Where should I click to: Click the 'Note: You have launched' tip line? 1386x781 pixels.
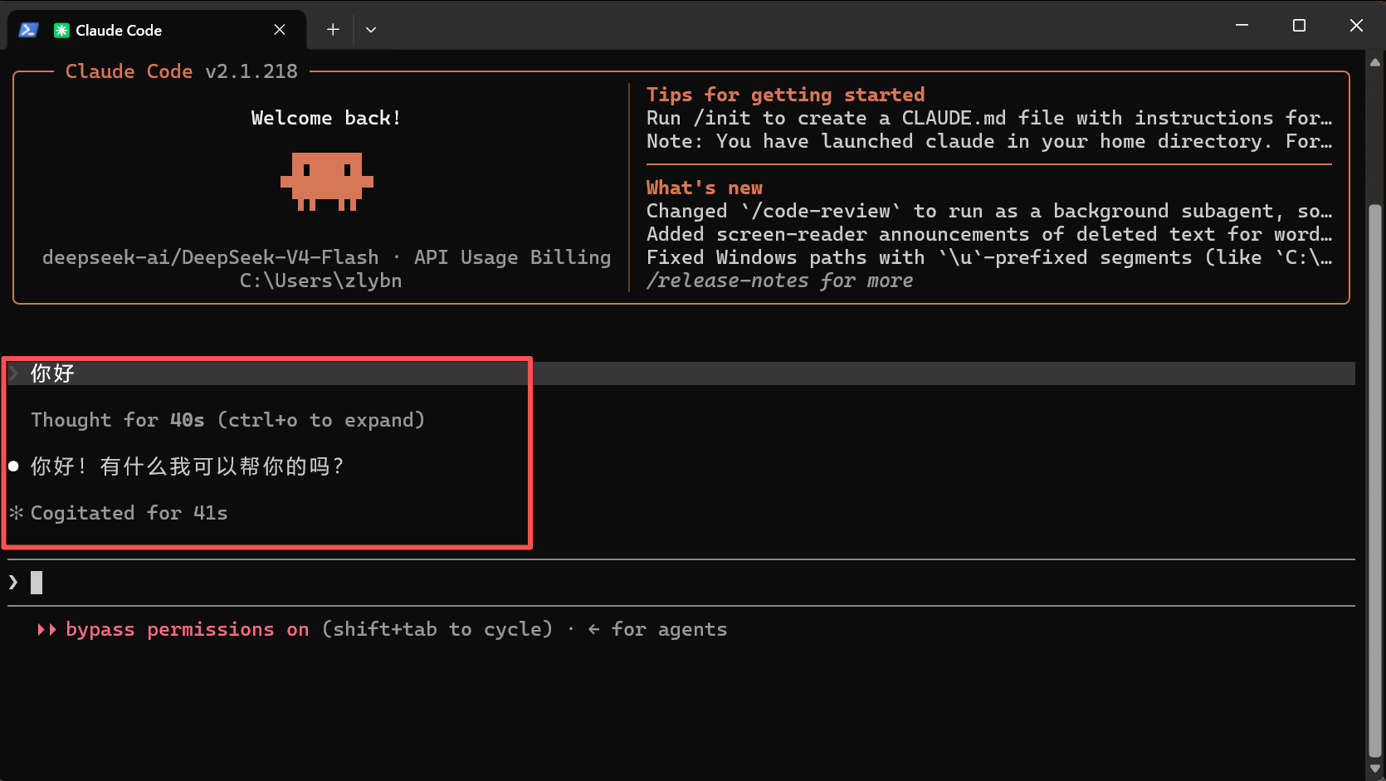click(x=988, y=141)
